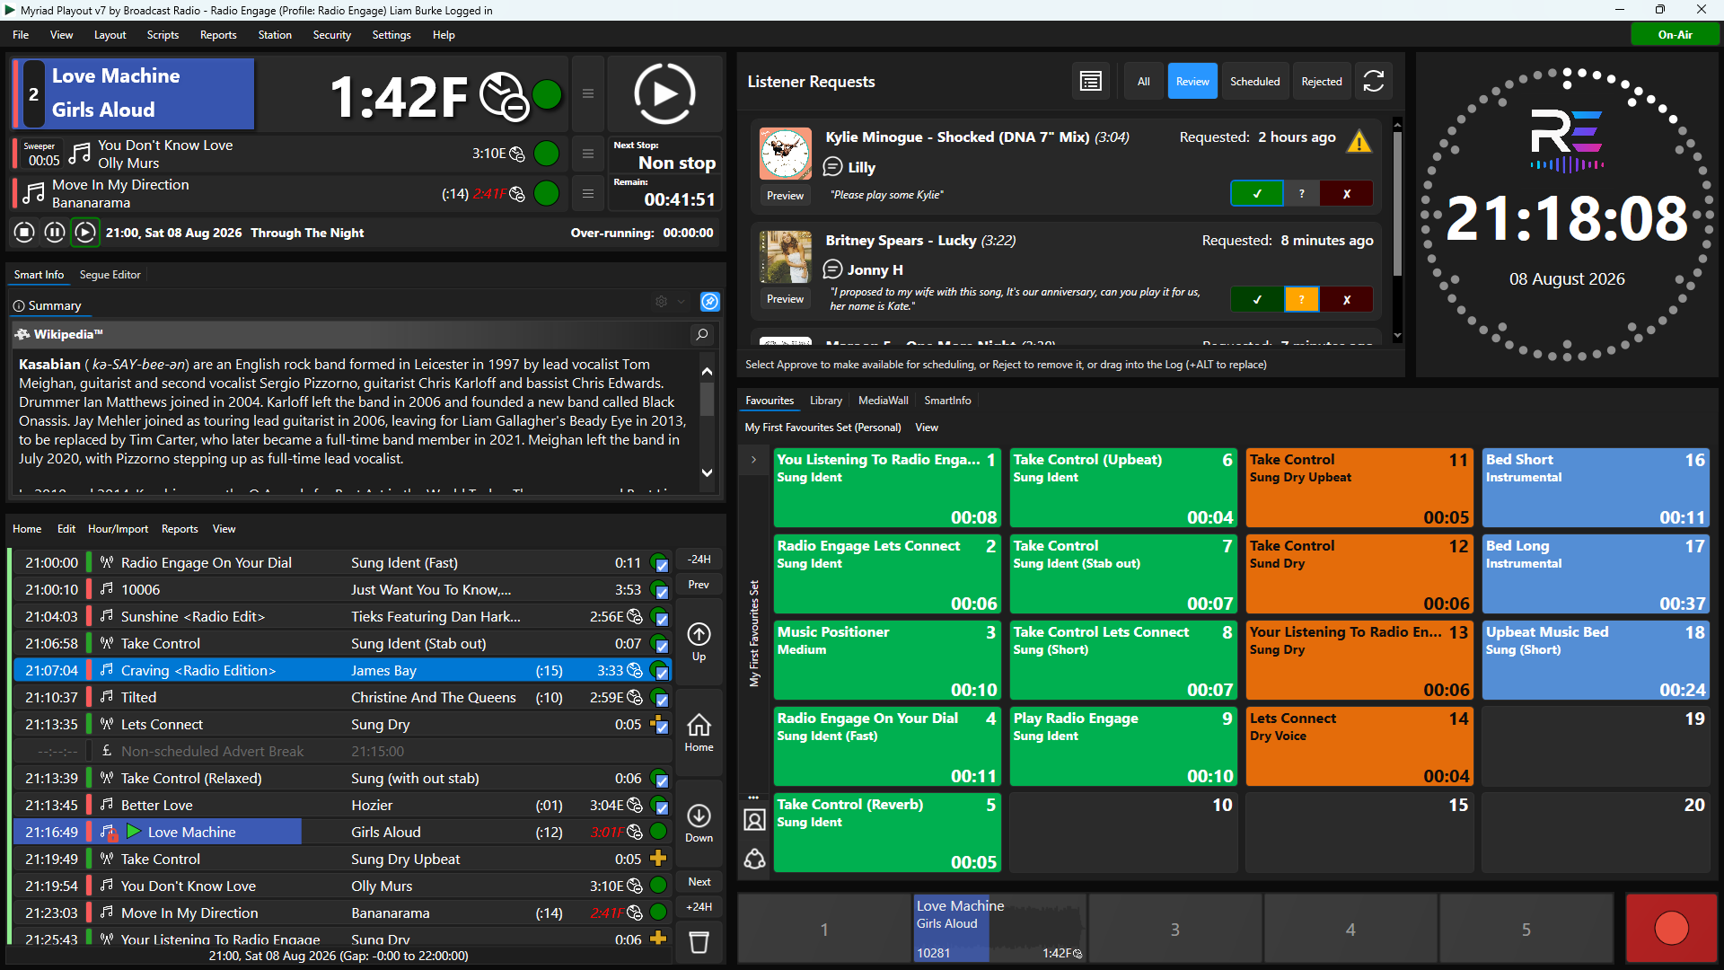Go to the Next log hour
The width and height of the screenshot is (1724, 970).
(x=699, y=882)
